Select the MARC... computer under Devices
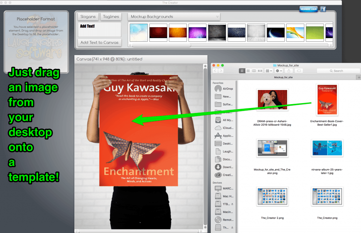The width and height of the screenshot is (361, 233). tap(224, 188)
